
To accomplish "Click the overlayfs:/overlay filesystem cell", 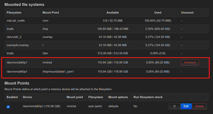I will coord(18,45).
